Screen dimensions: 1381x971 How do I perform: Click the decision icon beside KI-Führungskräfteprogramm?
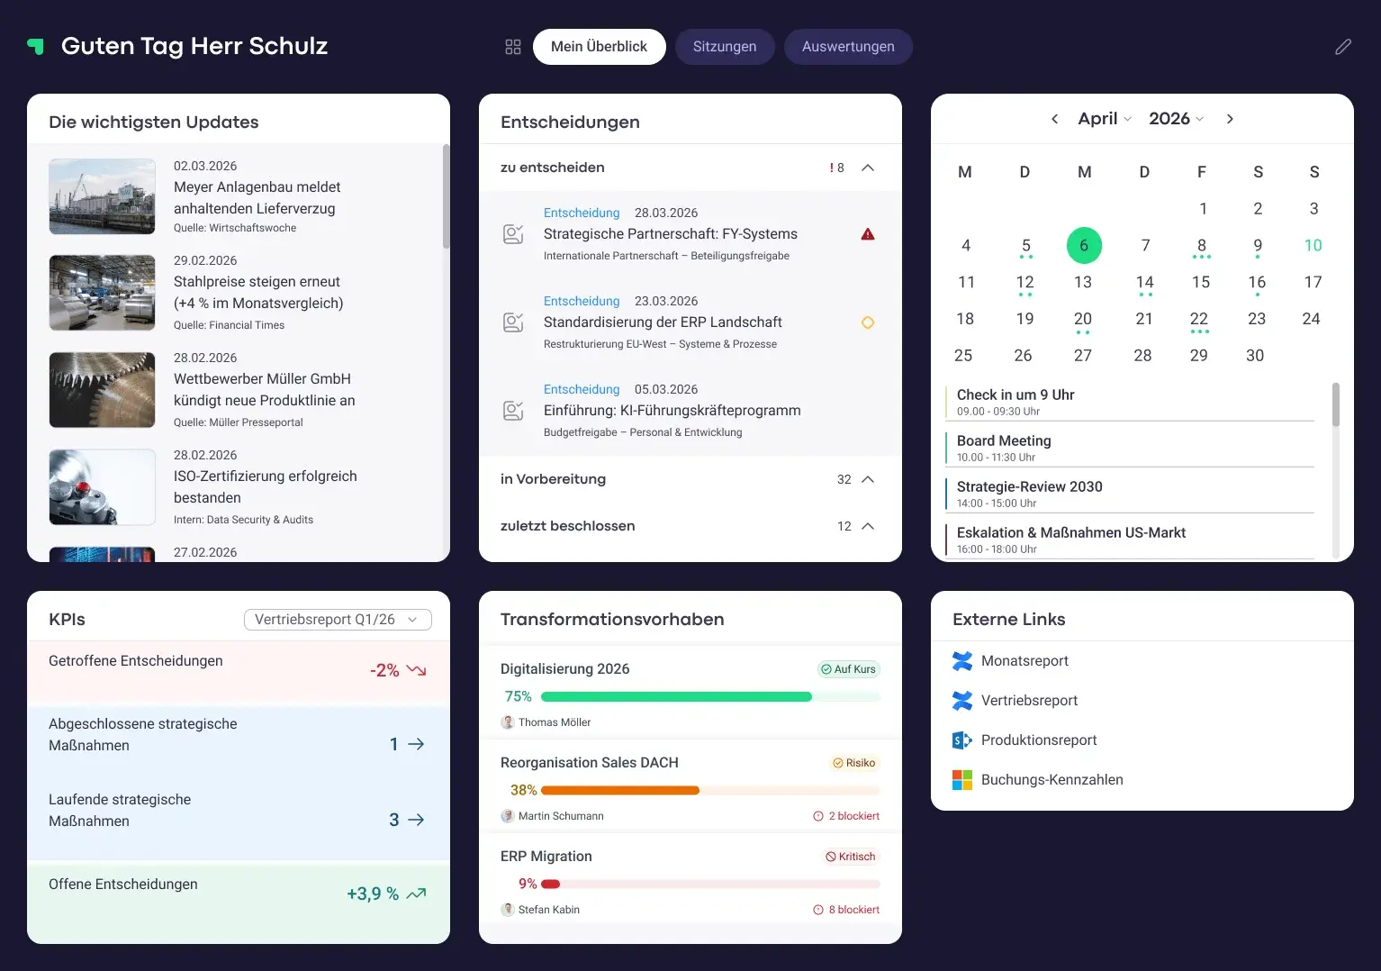513,411
